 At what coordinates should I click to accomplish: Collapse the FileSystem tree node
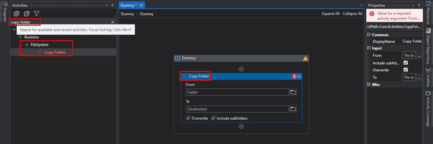[27, 45]
